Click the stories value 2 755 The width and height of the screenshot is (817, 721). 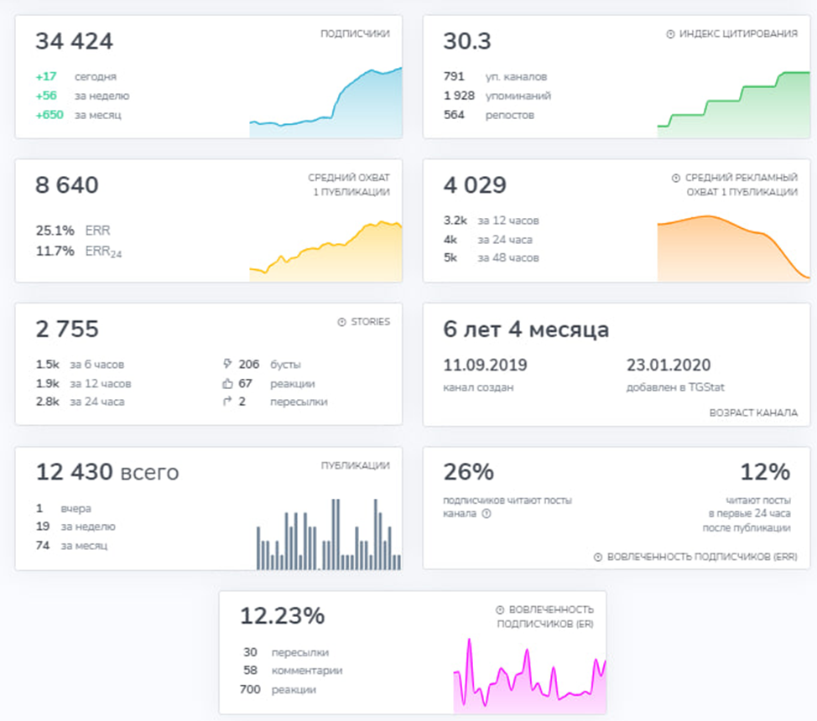67,329
